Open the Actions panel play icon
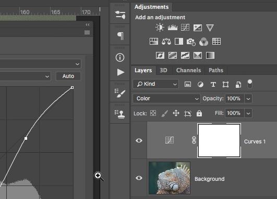 pos(121,72)
